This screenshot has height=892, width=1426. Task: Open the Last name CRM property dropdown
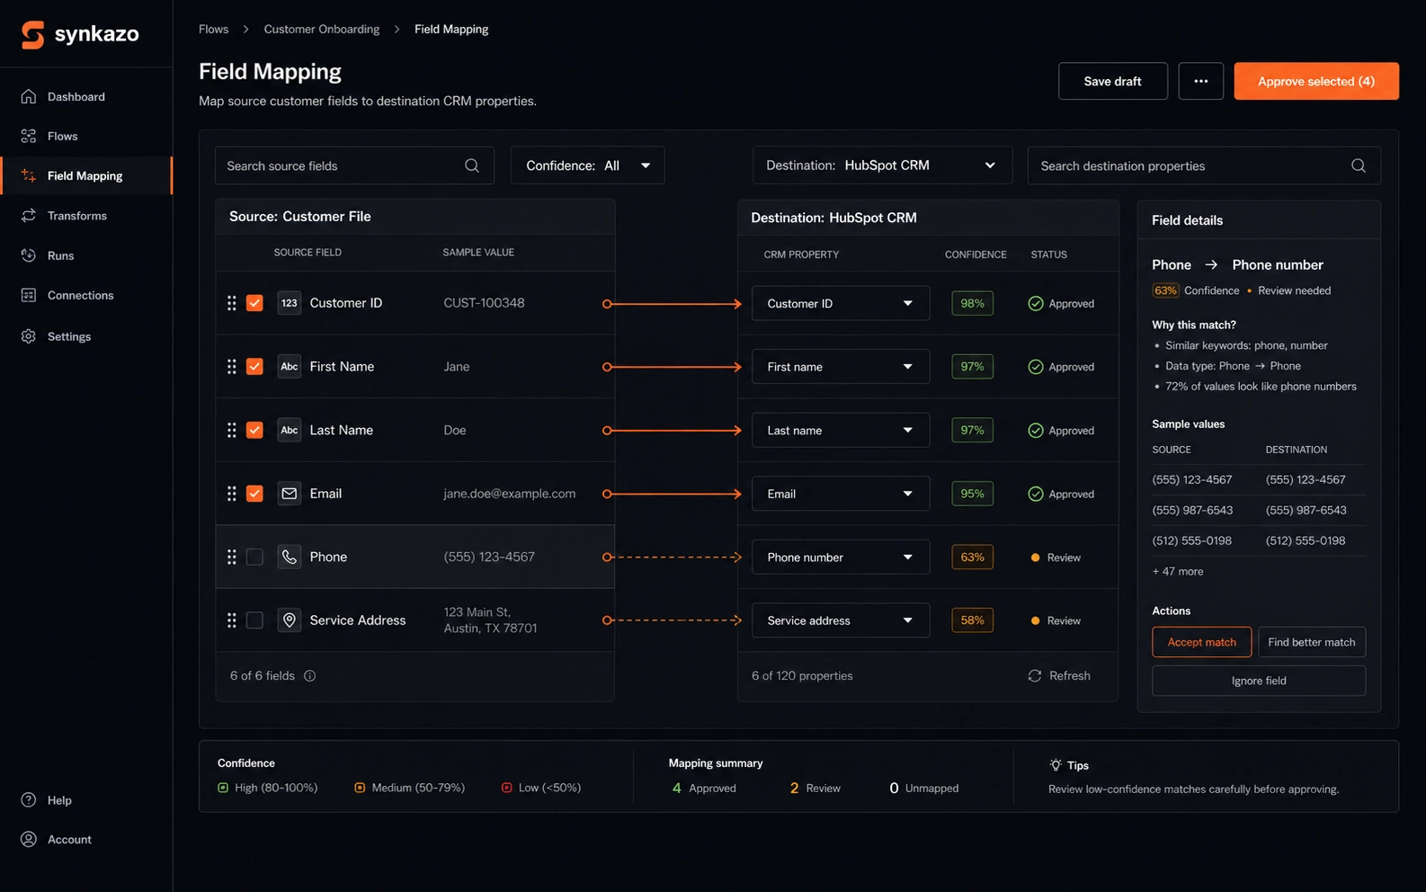pos(841,431)
